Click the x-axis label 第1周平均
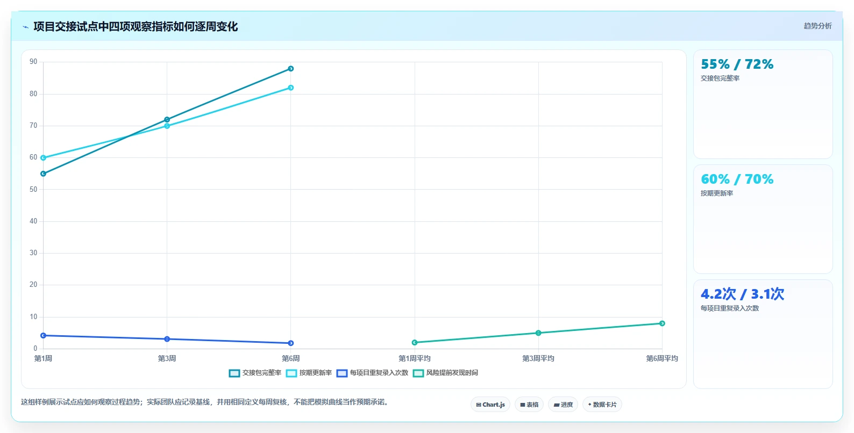 415,358
